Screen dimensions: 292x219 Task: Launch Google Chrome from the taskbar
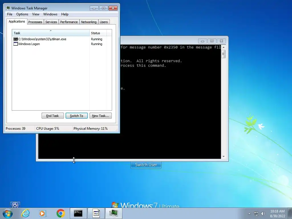(x=60, y=213)
